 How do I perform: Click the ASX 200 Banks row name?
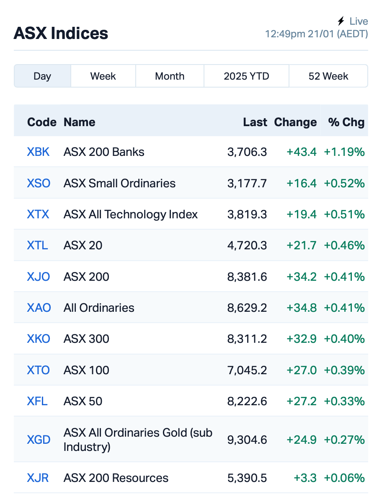[x=104, y=152]
